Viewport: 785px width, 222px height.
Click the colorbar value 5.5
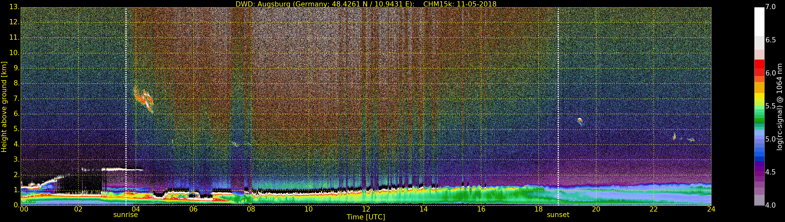tap(770, 106)
